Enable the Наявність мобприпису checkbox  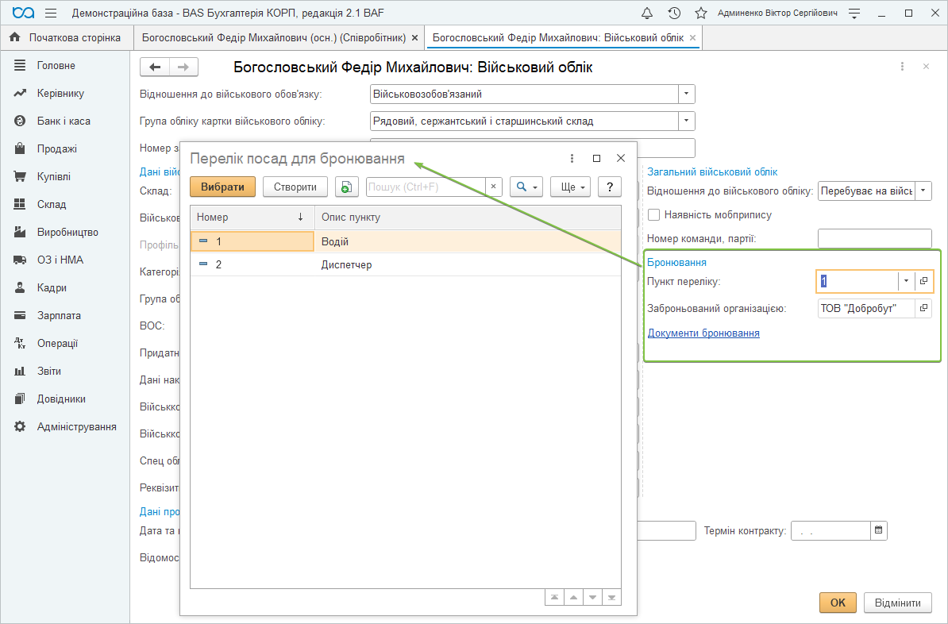point(654,214)
